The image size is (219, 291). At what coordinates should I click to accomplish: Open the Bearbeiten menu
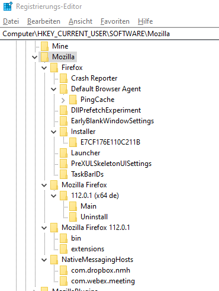tap(44, 21)
